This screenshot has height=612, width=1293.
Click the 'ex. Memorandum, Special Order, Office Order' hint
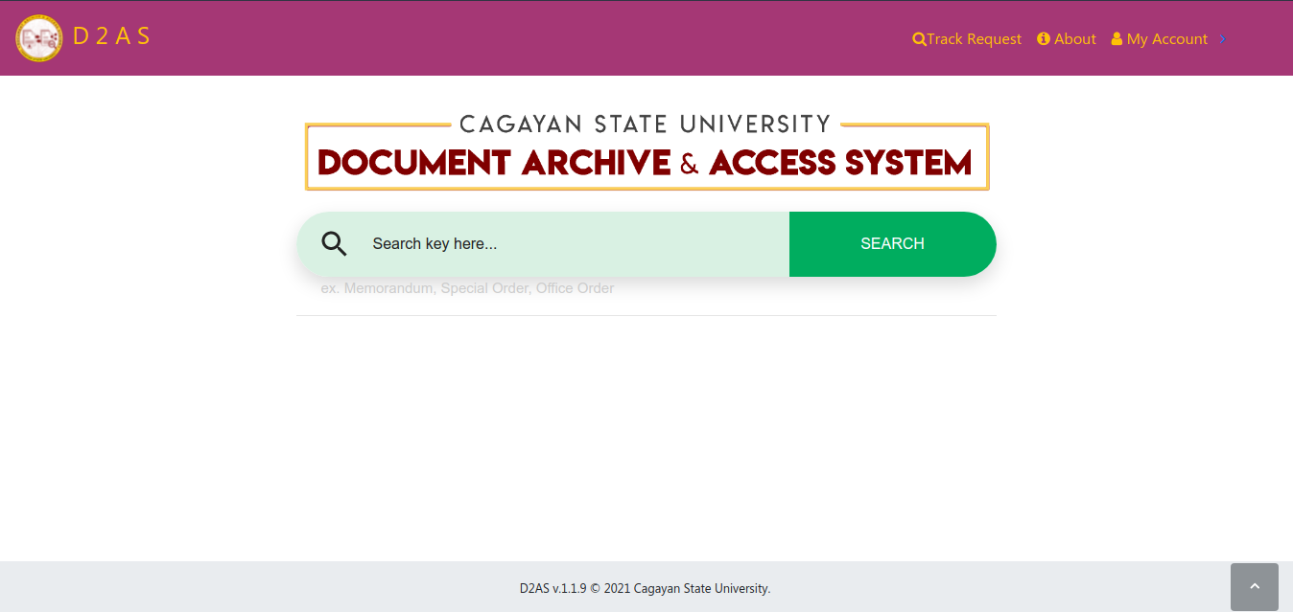(467, 288)
